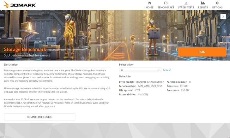The height and width of the screenshot is (138, 230).
Task: Open Benchmarks via the gauge icon
Action: pyautogui.click(x=166, y=3)
